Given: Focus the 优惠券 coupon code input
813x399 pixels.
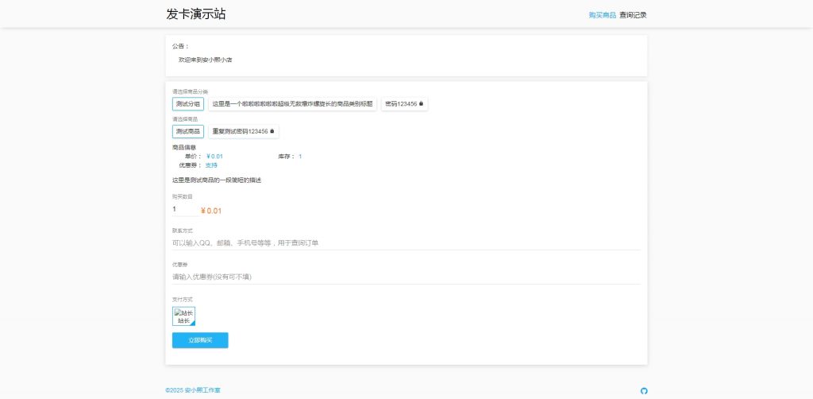Looking at the screenshot, I should click(x=406, y=277).
